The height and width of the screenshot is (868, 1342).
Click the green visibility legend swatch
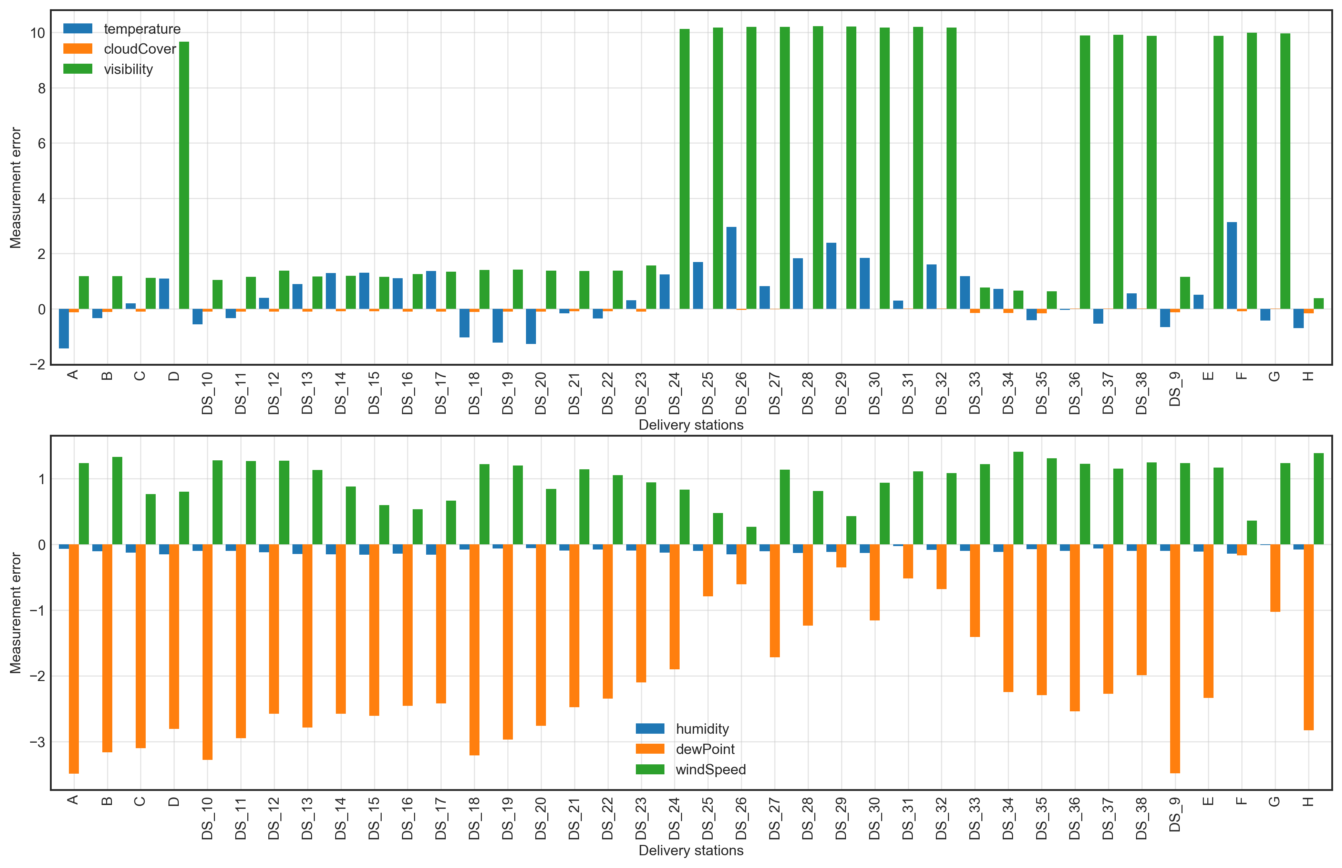[77, 69]
